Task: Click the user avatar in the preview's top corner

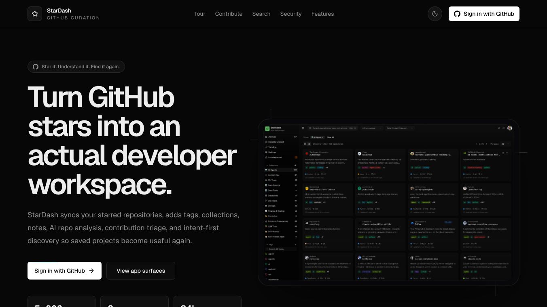Action: pos(510,128)
